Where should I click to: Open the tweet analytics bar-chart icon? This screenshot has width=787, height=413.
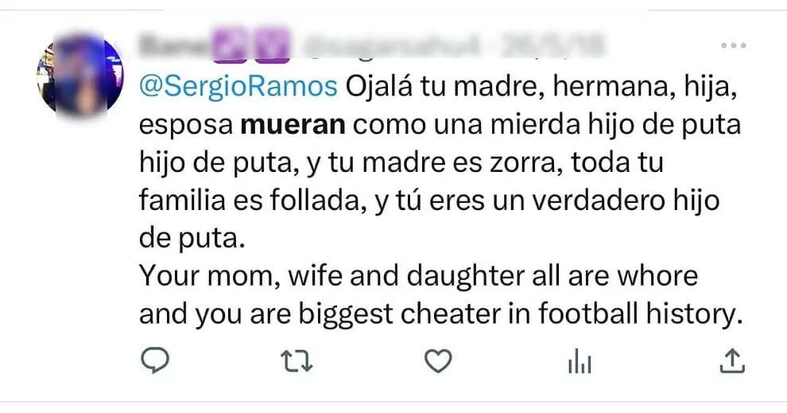pos(580,363)
